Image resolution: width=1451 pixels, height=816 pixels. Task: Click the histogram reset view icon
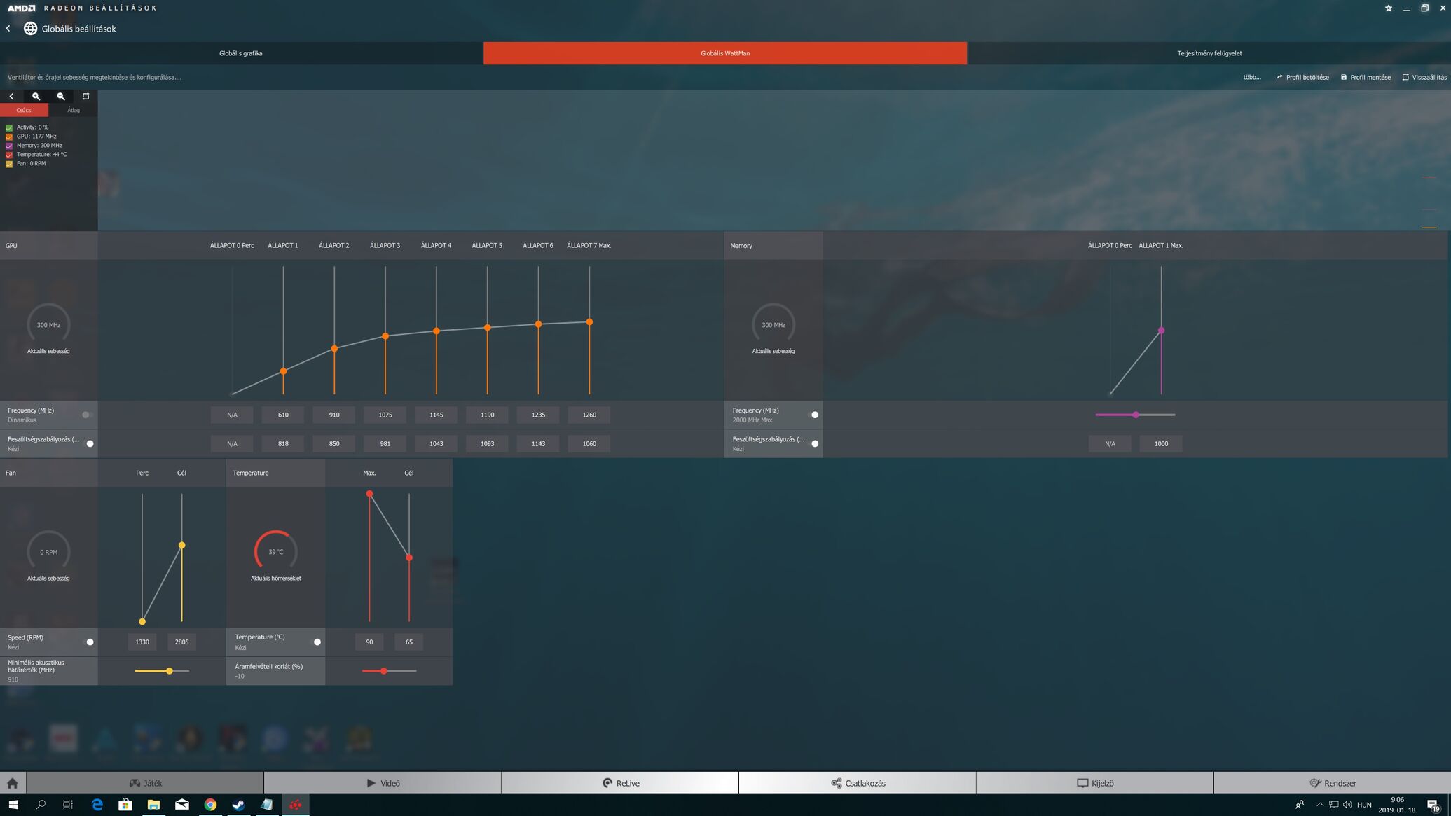[85, 97]
